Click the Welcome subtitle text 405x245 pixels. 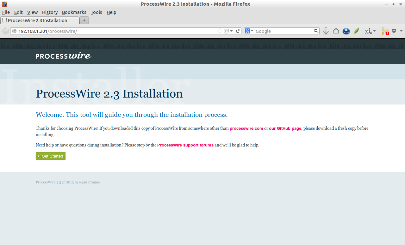132,115
